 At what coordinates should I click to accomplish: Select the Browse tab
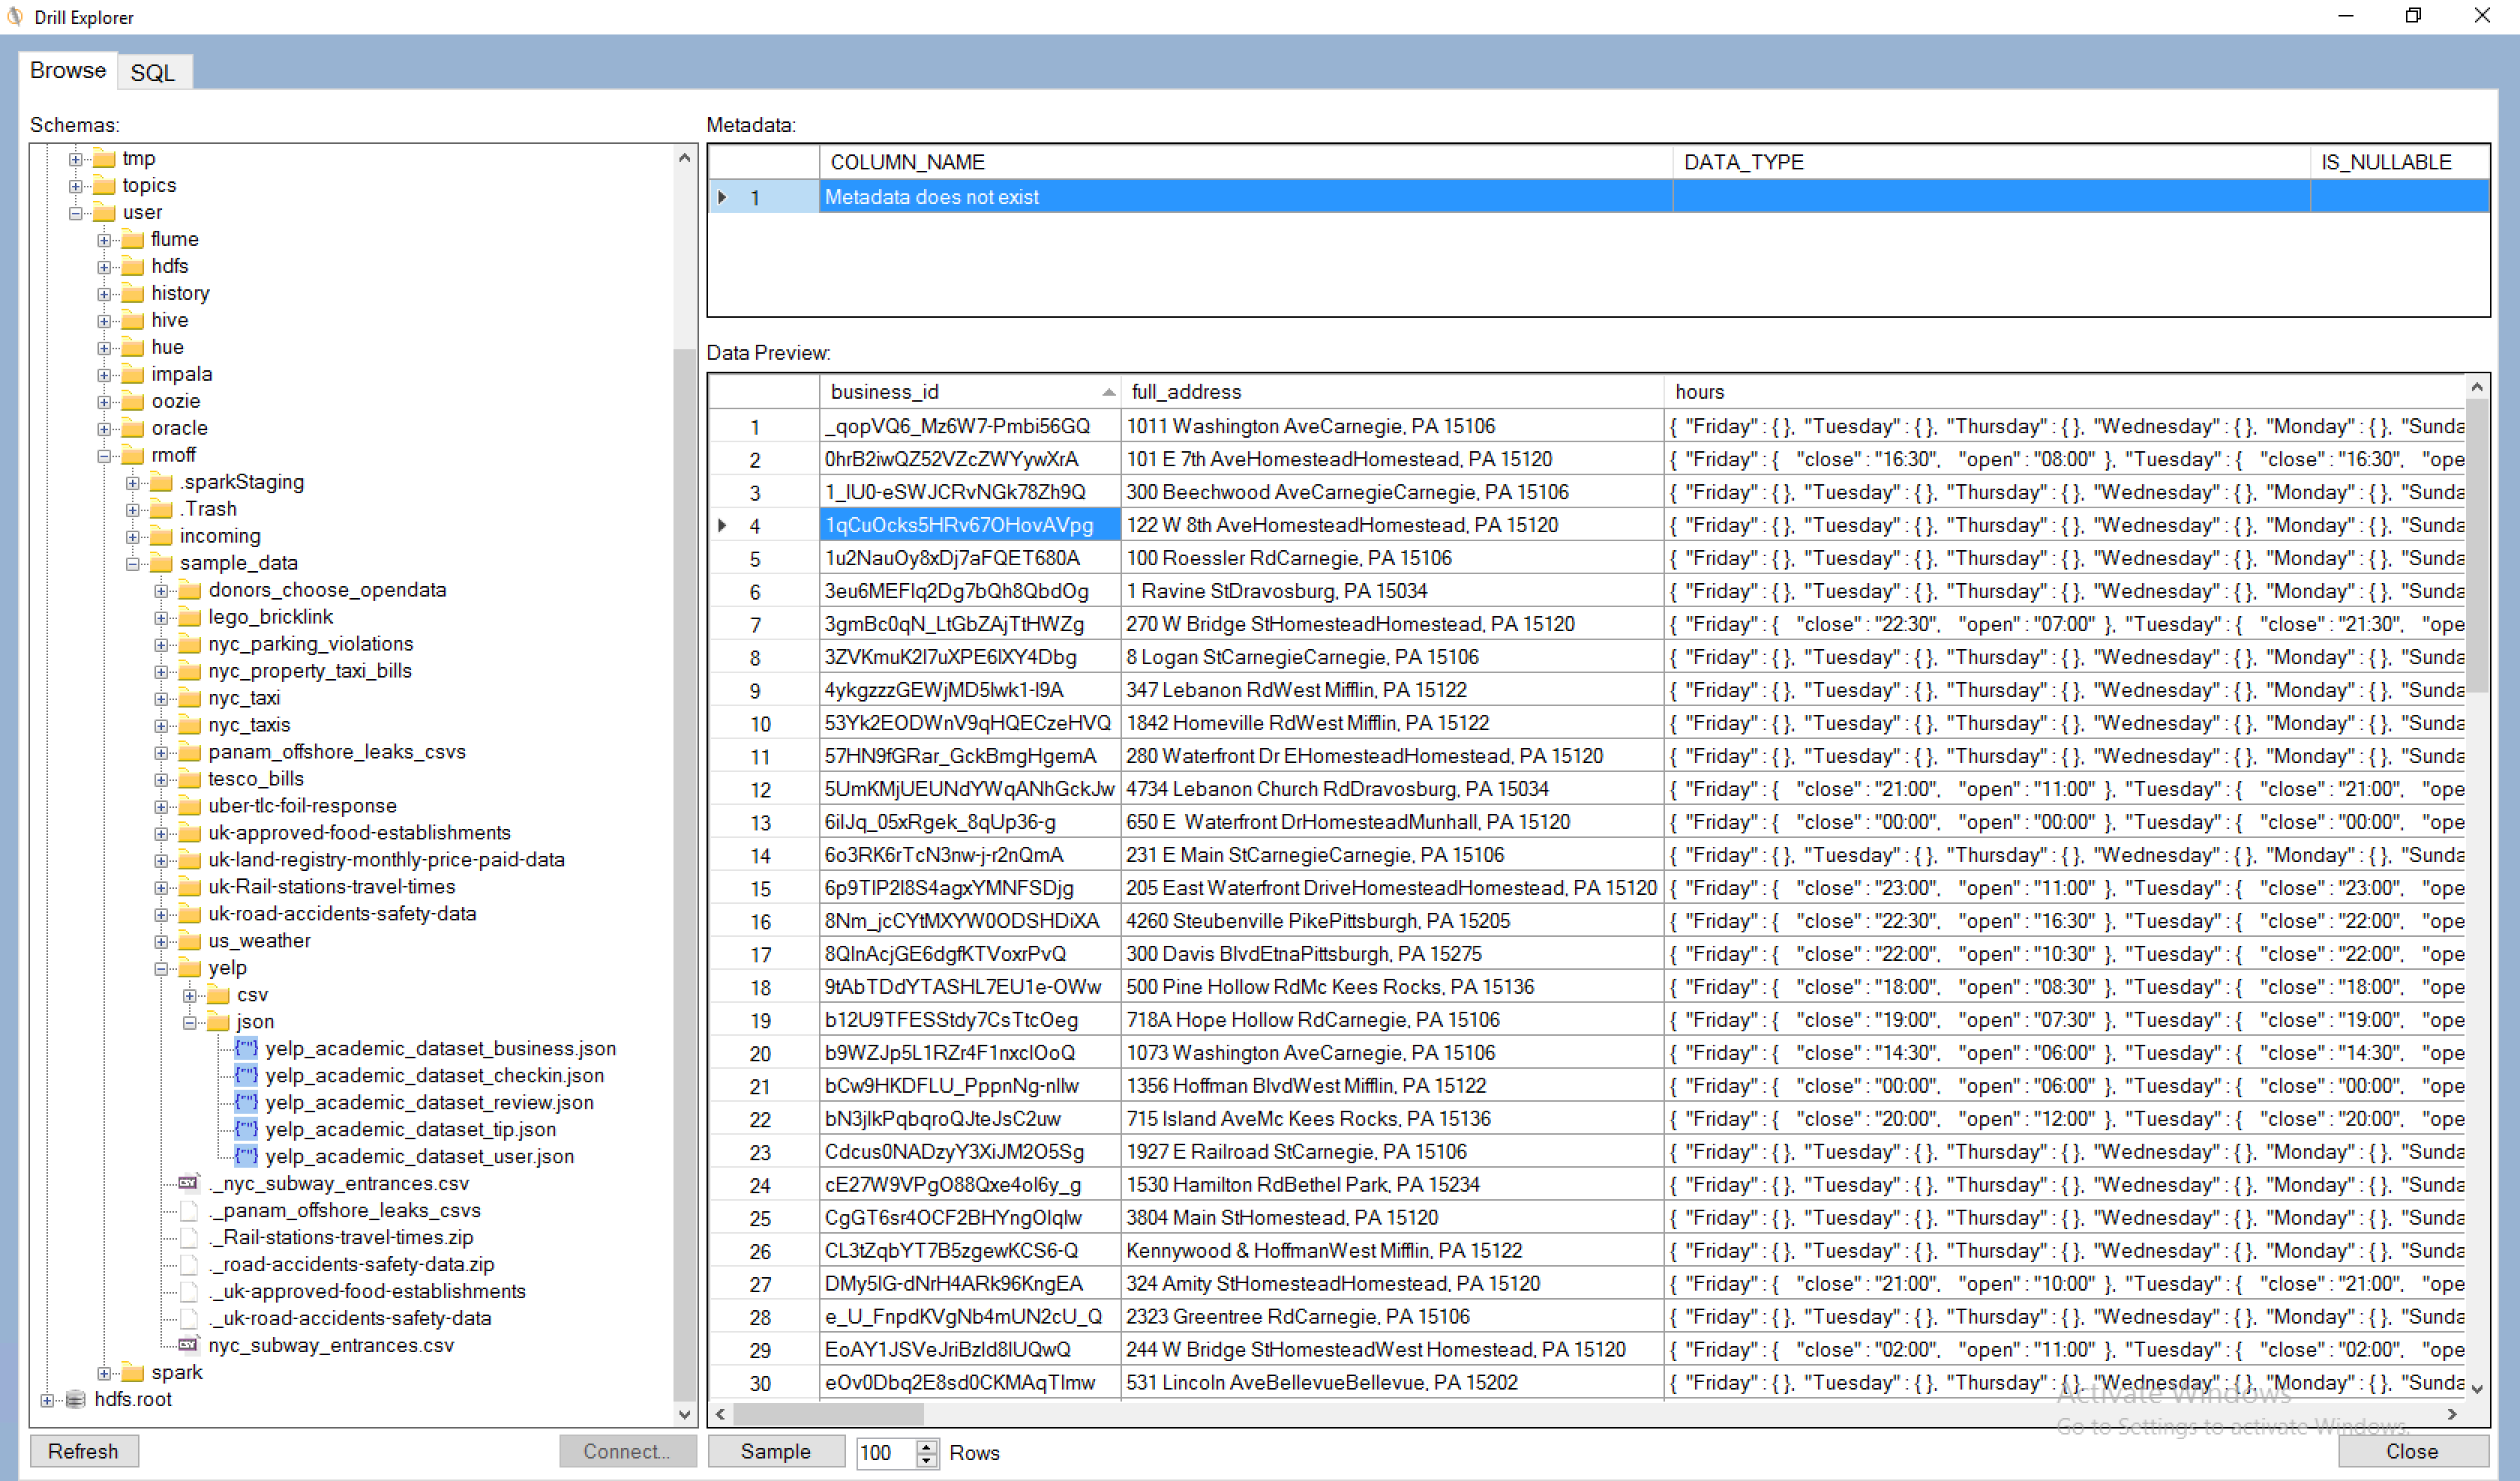[x=67, y=70]
